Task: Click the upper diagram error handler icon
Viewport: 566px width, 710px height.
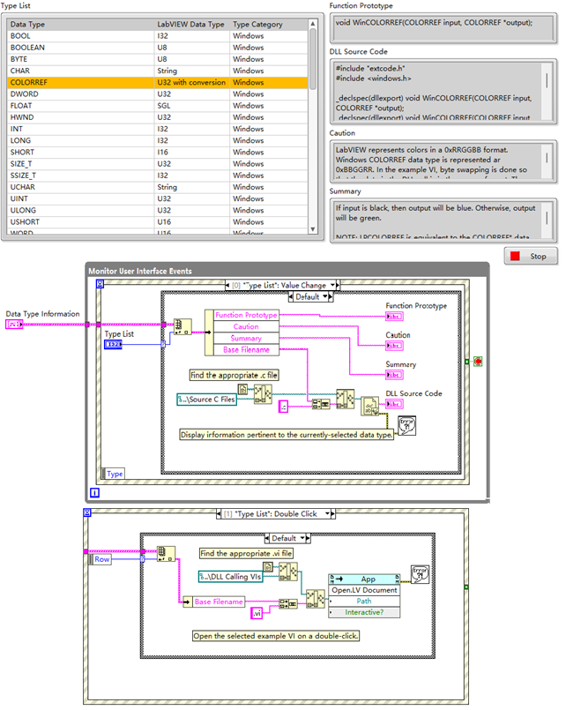Action: (x=406, y=426)
